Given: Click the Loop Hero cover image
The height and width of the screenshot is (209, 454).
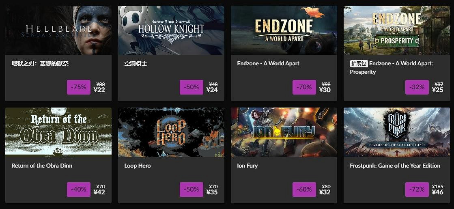Looking at the screenshot, I should click(x=171, y=131).
